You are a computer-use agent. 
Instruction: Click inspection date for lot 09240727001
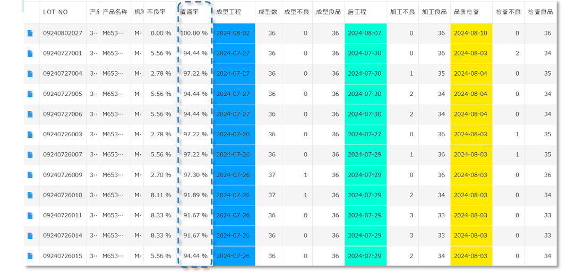click(x=471, y=54)
